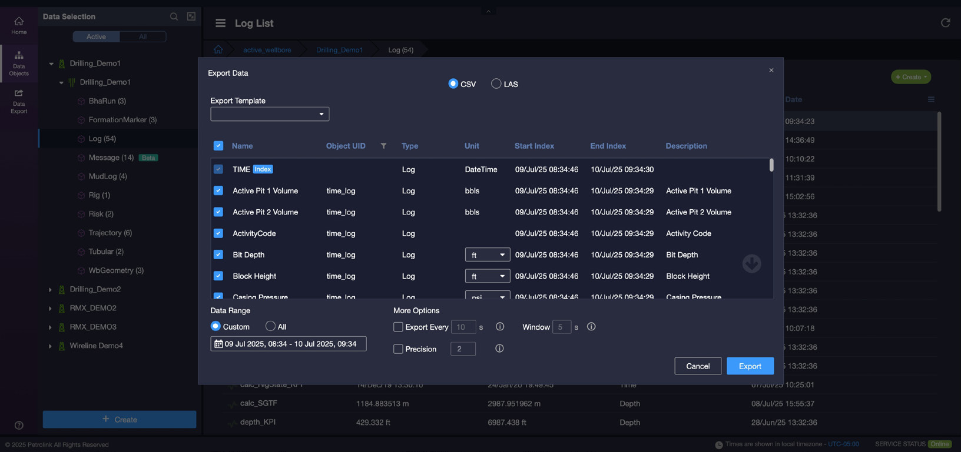The height and width of the screenshot is (452, 961).
Task: Uncheck the Bit Depth row checkbox
Action: click(218, 255)
